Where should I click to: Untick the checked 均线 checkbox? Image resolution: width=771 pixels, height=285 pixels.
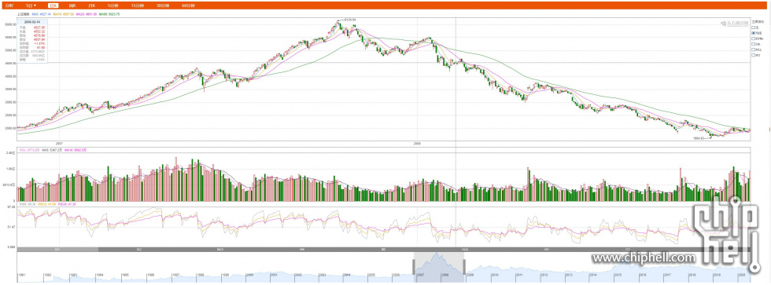pyautogui.click(x=754, y=33)
